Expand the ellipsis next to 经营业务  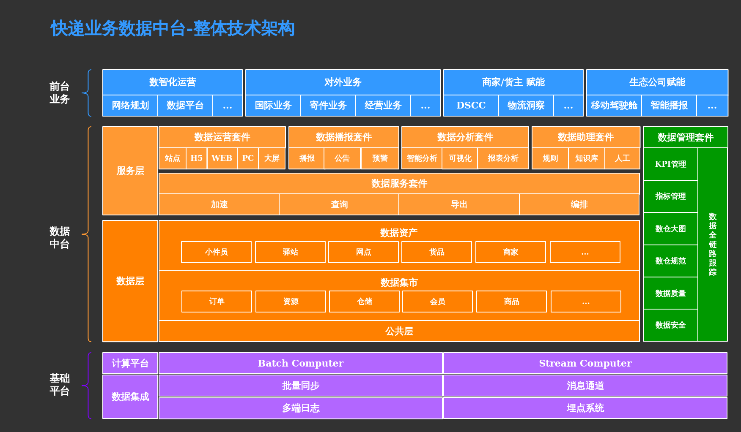[x=425, y=106]
